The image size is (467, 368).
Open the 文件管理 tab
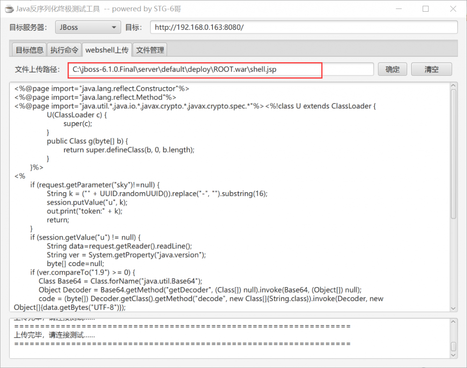click(x=150, y=50)
